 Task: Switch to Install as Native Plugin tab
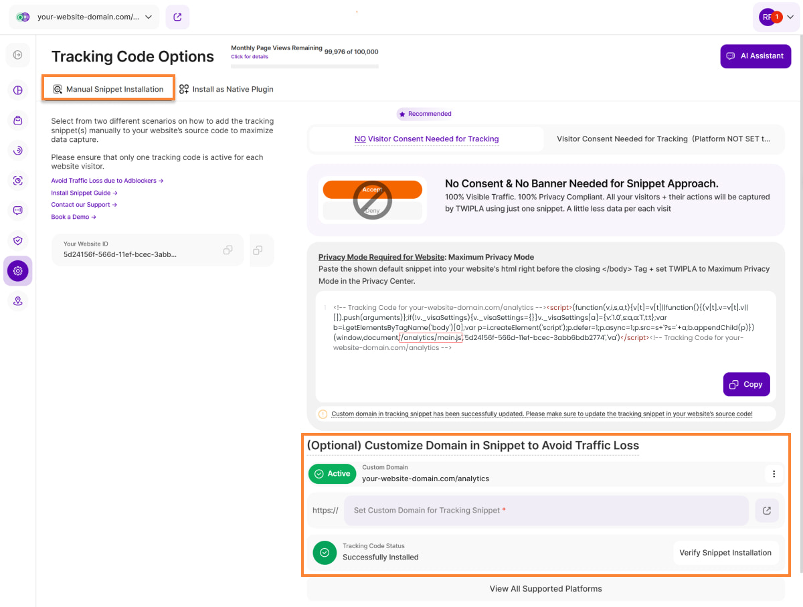[x=226, y=89]
